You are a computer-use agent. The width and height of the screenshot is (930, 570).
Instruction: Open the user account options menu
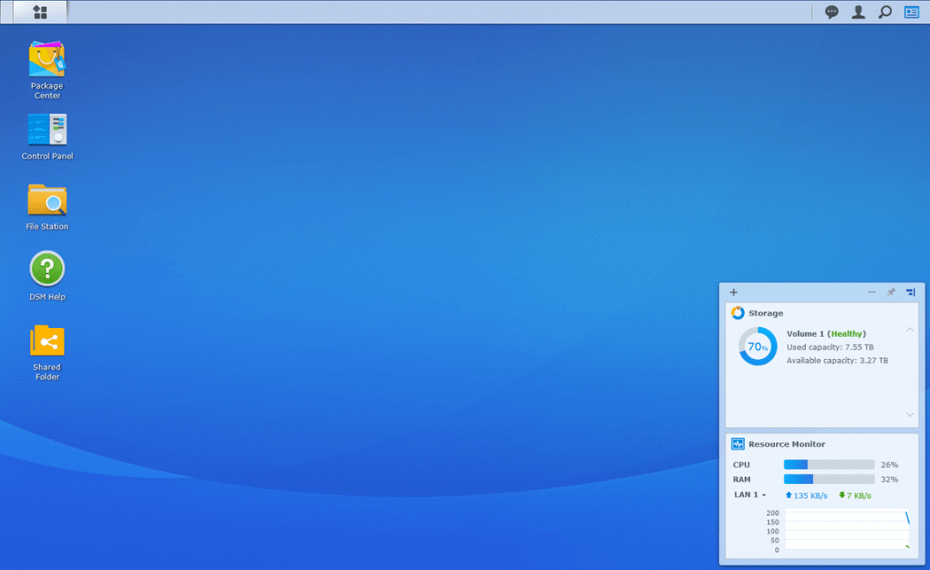pyautogui.click(x=858, y=12)
